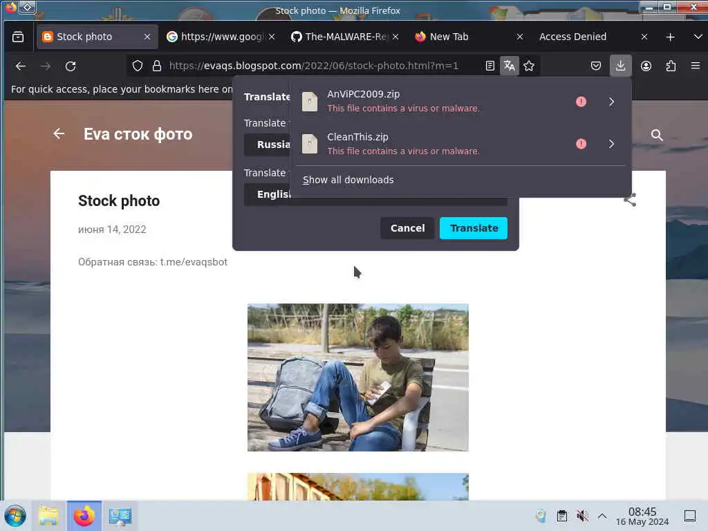Click the downloads toolbar button

620,66
